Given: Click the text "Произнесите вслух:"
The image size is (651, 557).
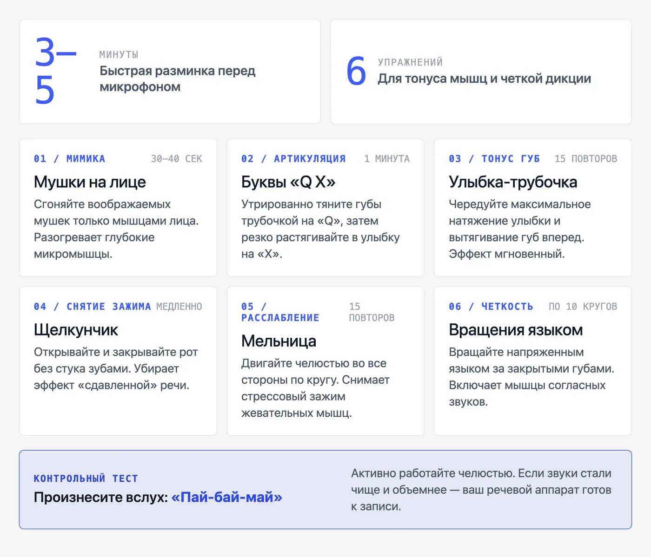Looking at the screenshot, I should pos(101,497).
